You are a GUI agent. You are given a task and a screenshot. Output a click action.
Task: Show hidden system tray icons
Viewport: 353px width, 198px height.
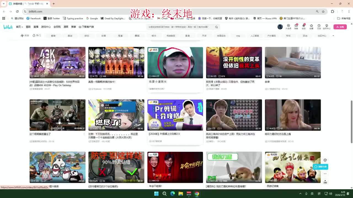pos(300,194)
